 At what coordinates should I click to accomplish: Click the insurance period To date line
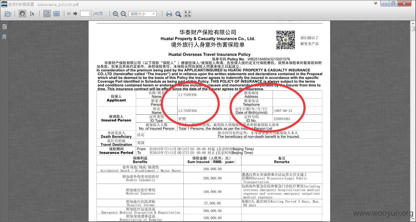195,152
